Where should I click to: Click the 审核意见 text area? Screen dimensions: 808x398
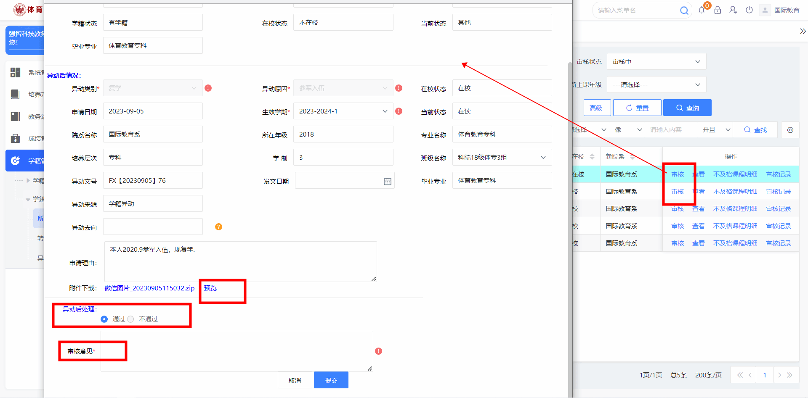(237, 351)
